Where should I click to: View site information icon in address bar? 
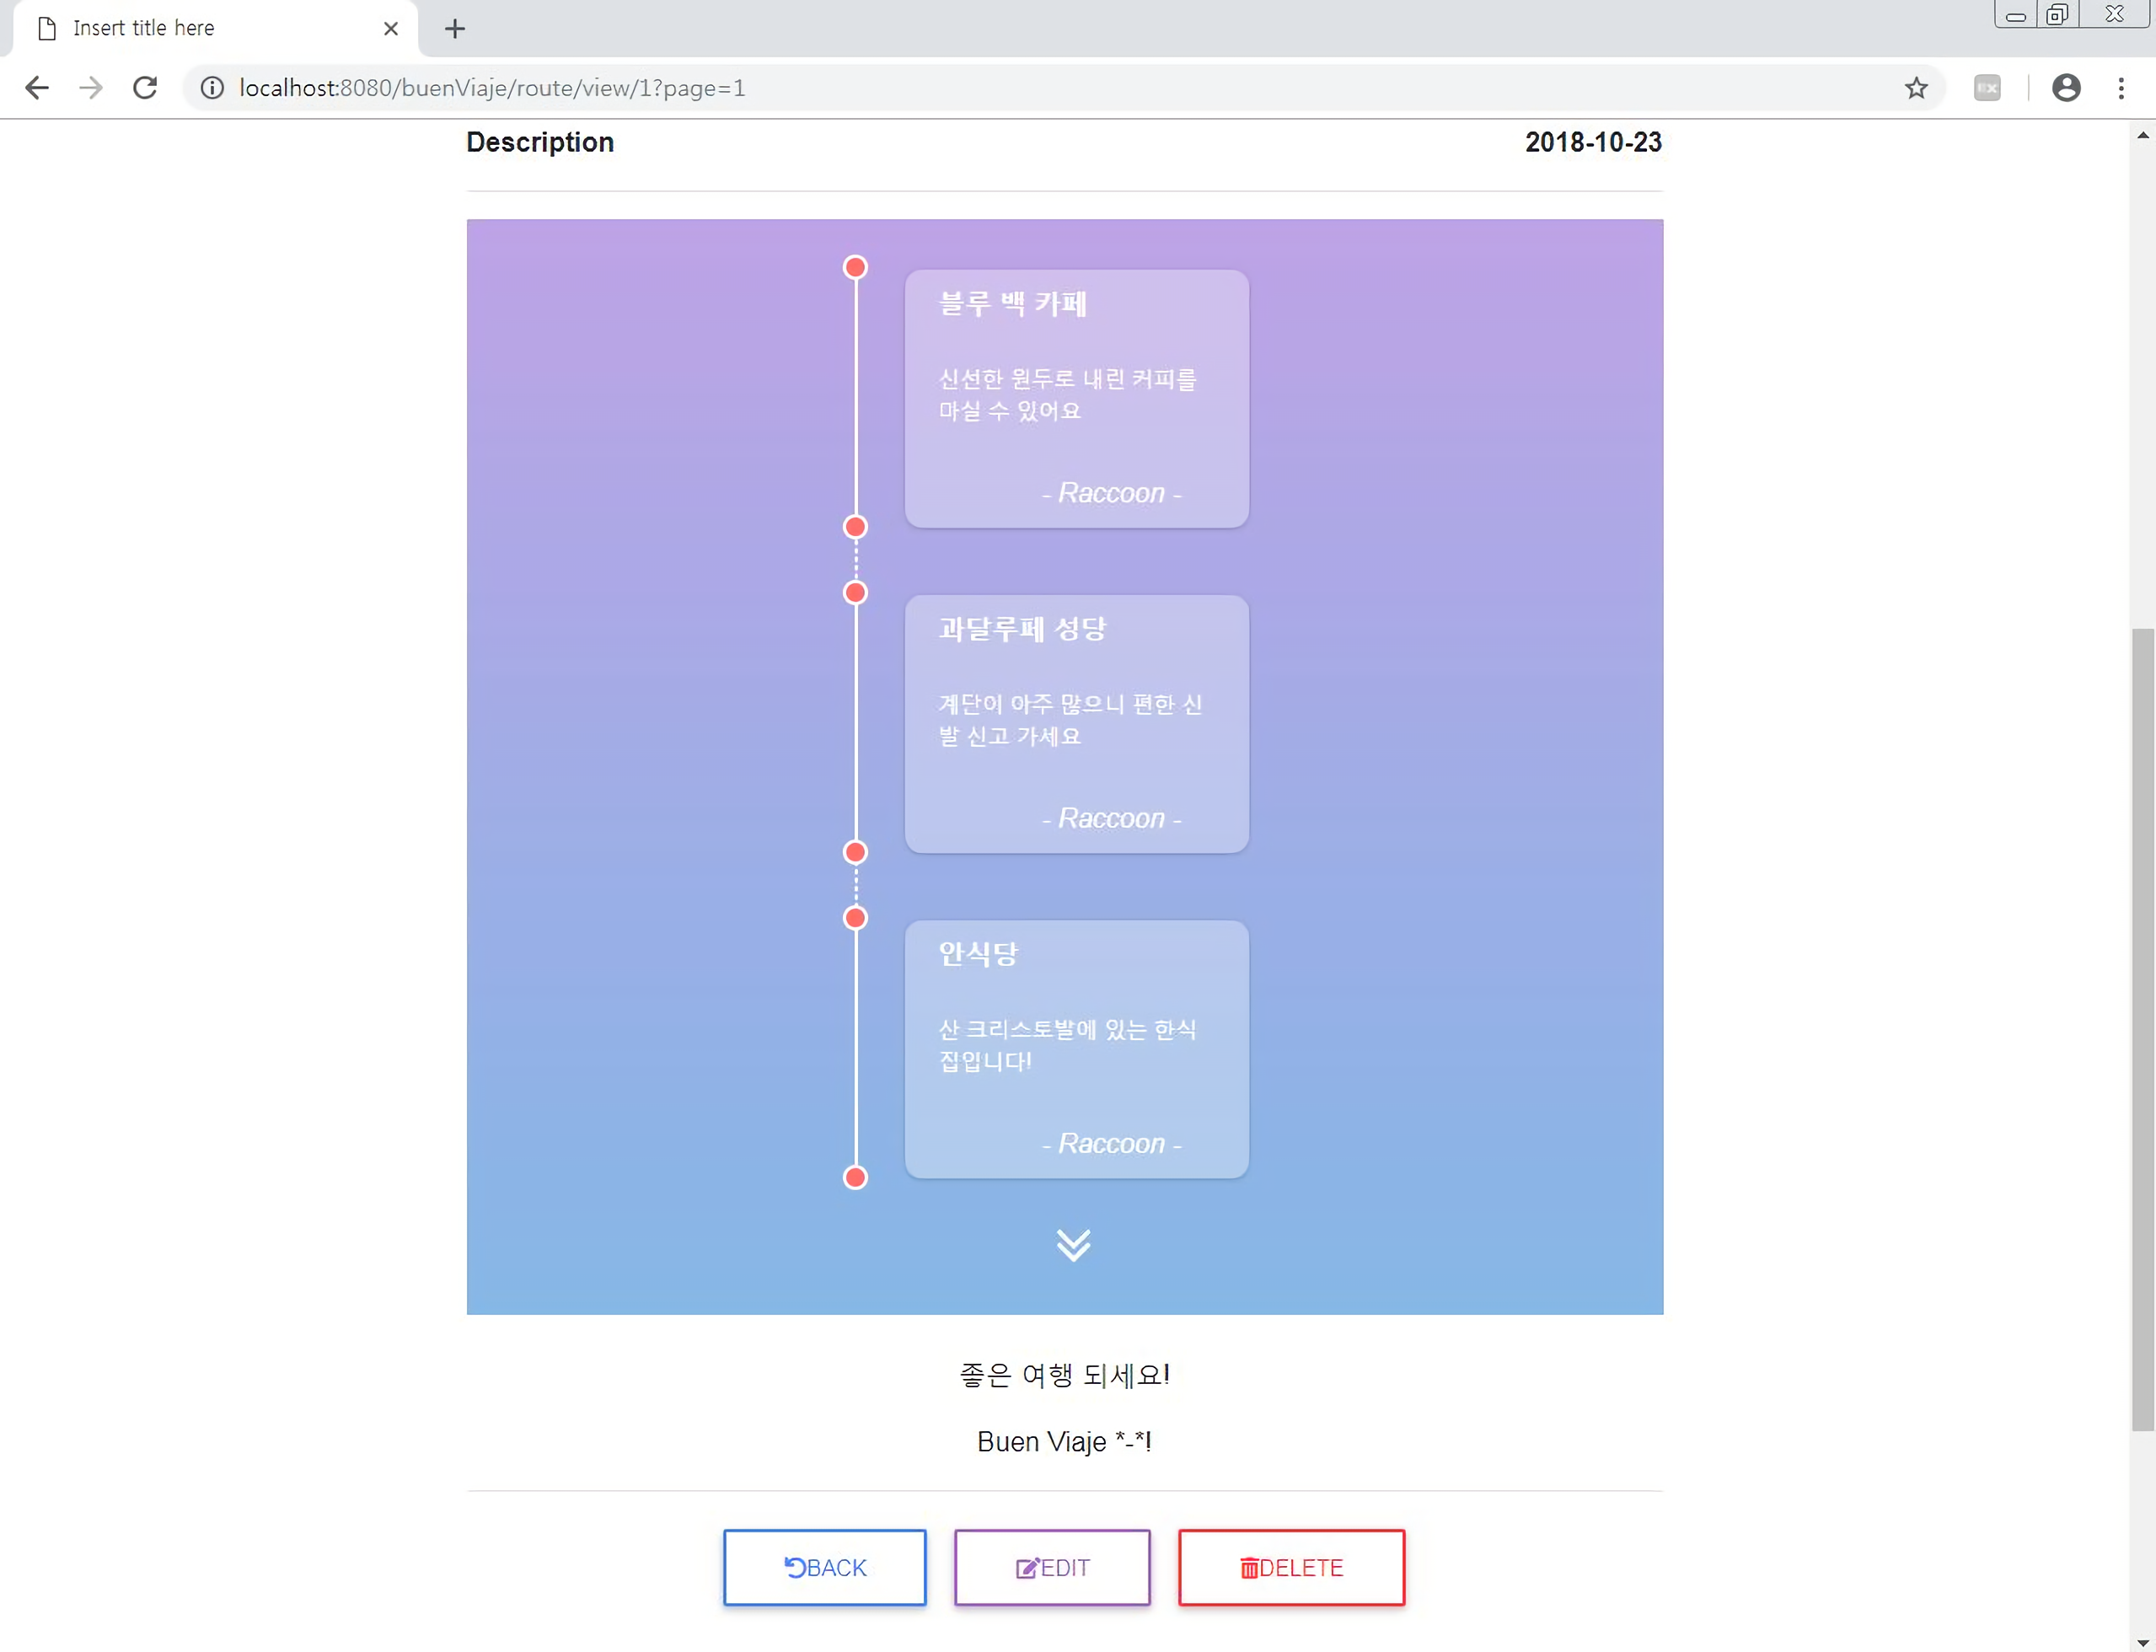coord(212,88)
